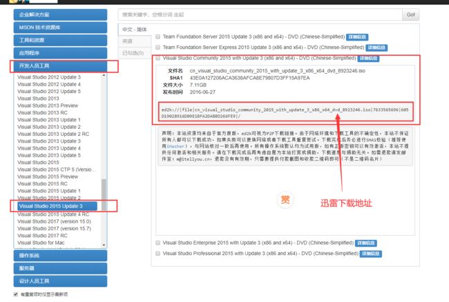Click the ISO file name text

pyautogui.click(x=278, y=70)
